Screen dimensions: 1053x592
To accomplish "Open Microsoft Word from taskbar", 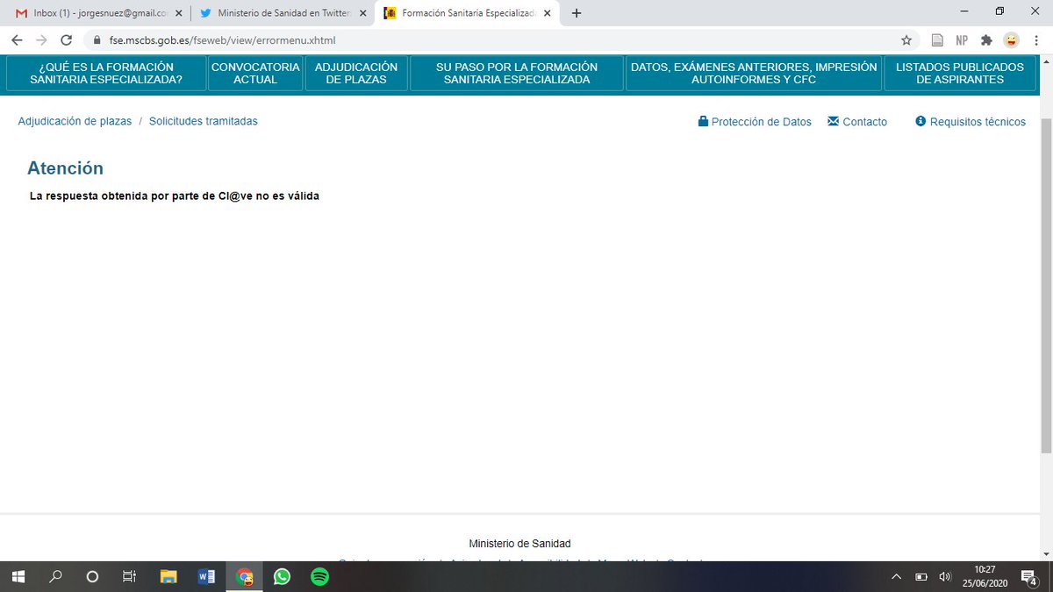I will 207,577.
